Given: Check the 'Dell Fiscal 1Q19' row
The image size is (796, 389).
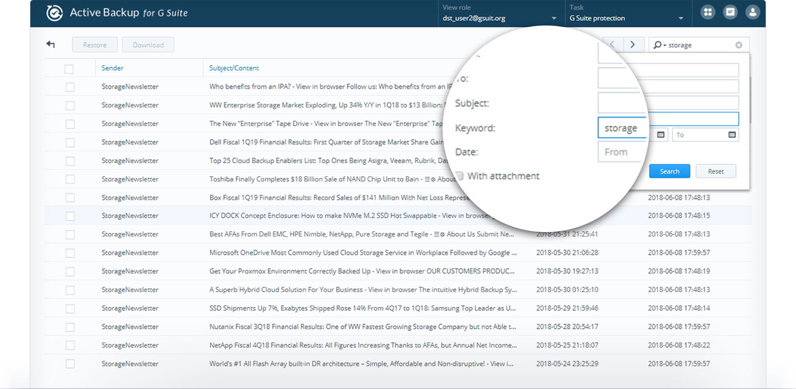Looking at the screenshot, I should [x=70, y=143].
